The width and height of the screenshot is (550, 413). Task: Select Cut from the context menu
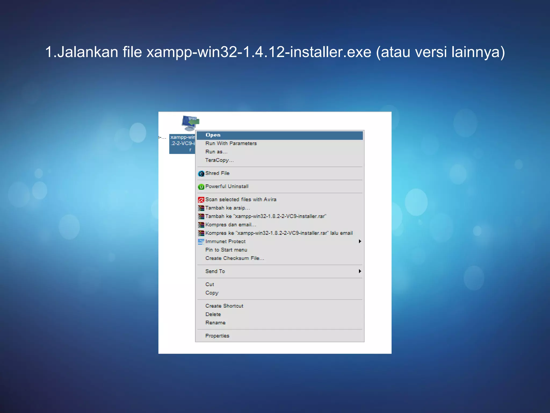pos(280,284)
